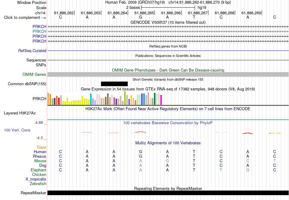Select the Rhesus alignment row label
Viewport: 289px width, 200px height.
[x=40, y=156]
